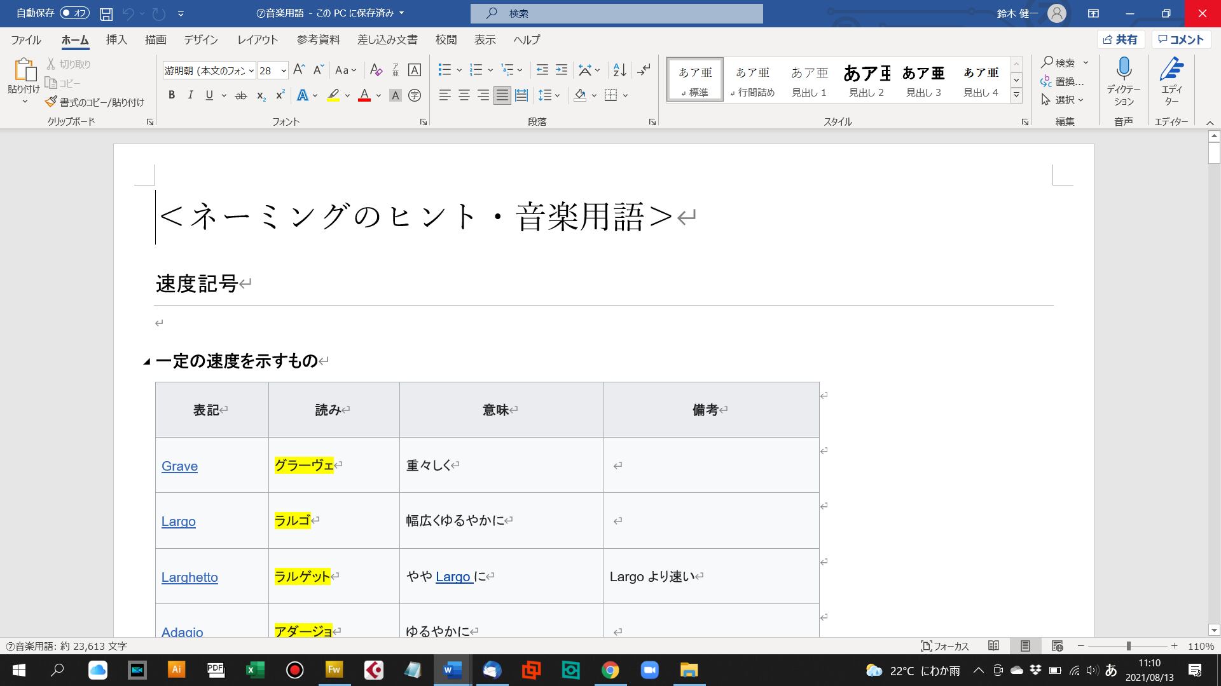Open the 挿入 ribbon tab

(x=116, y=39)
